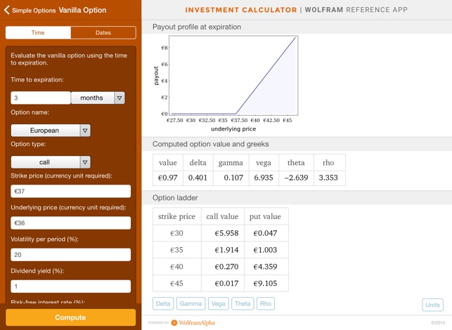452x330 pixels.
Task: Show the Delta chart
Action: pyautogui.click(x=163, y=304)
